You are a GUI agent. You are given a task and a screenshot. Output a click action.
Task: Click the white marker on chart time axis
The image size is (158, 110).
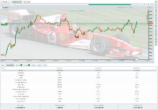pos(136,60)
